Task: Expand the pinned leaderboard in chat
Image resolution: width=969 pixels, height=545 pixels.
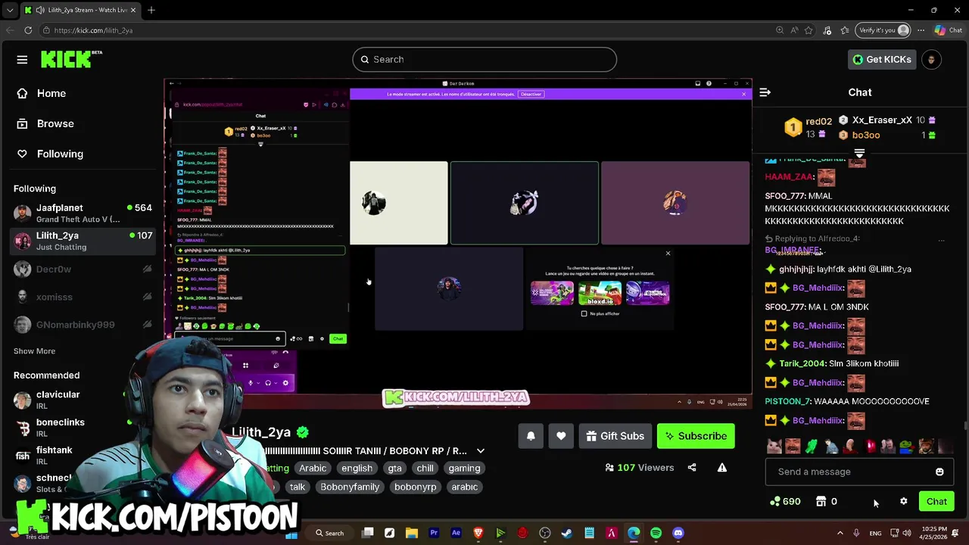Action: click(x=859, y=154)
